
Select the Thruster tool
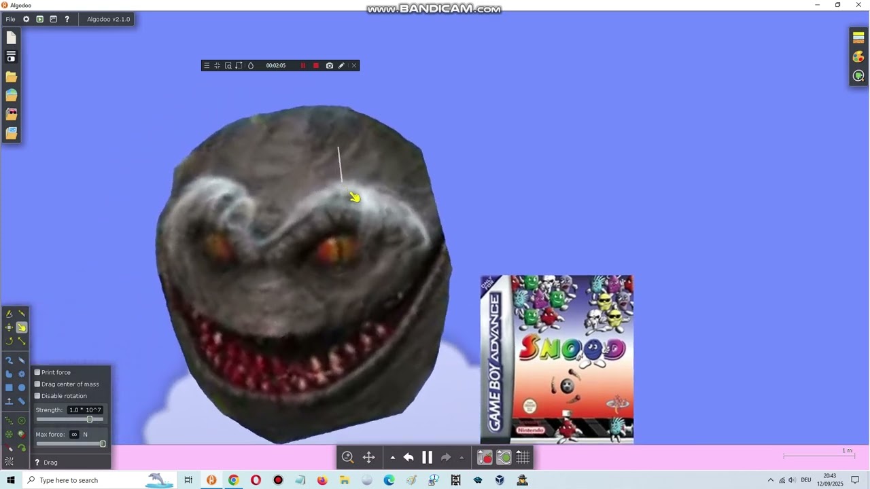tap(22, 434)
